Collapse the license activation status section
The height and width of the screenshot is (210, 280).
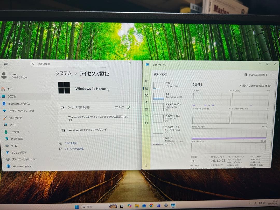tap(133, 107)
